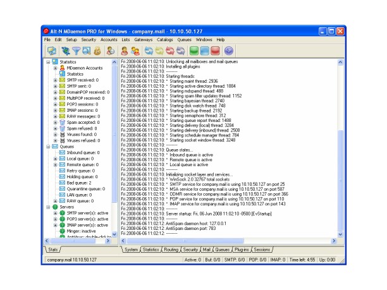Click the DNA helix toolbar icon

(66, 51)
